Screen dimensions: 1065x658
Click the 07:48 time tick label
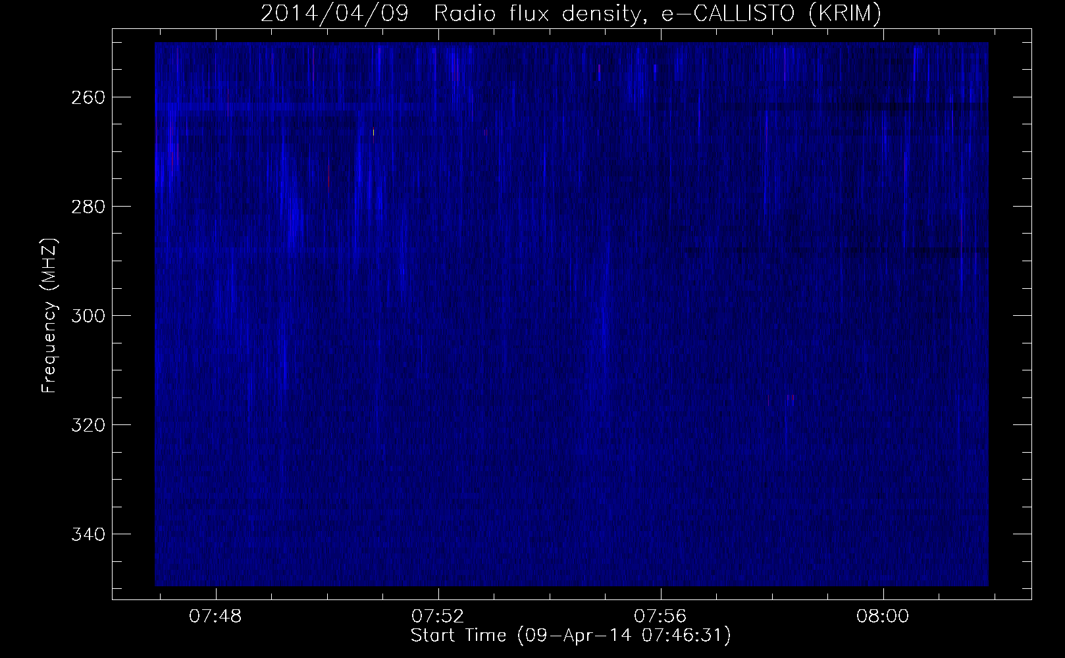tap(216, 617)
